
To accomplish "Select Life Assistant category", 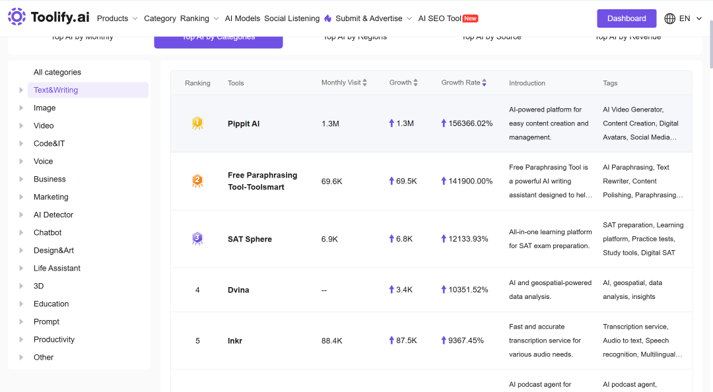I will pos(57,269).
